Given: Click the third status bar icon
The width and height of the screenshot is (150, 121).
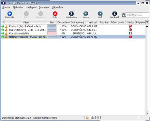Looking at the screenshot, I should tap(98, 118).
